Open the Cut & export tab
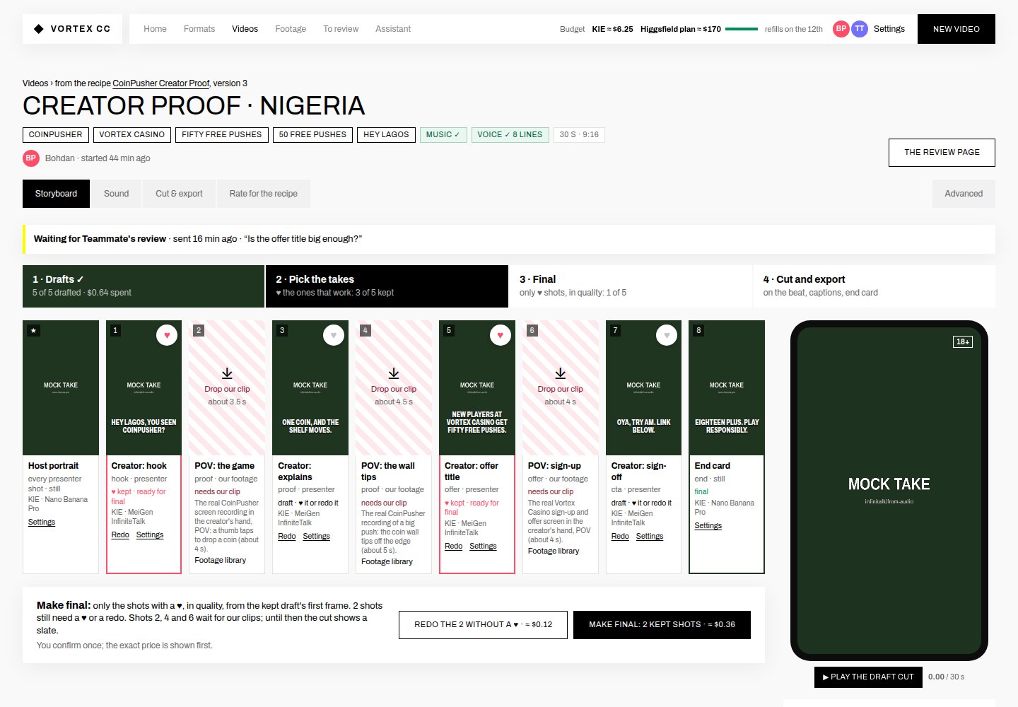Screen dimensions: 1018x707 [x=179, y=194]
